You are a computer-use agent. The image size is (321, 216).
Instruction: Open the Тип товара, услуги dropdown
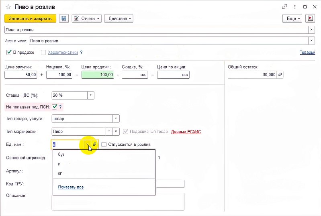tap(116, 118)
